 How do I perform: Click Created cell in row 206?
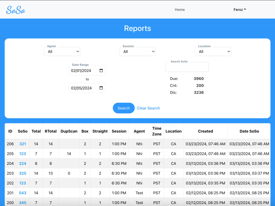[205, 144]
